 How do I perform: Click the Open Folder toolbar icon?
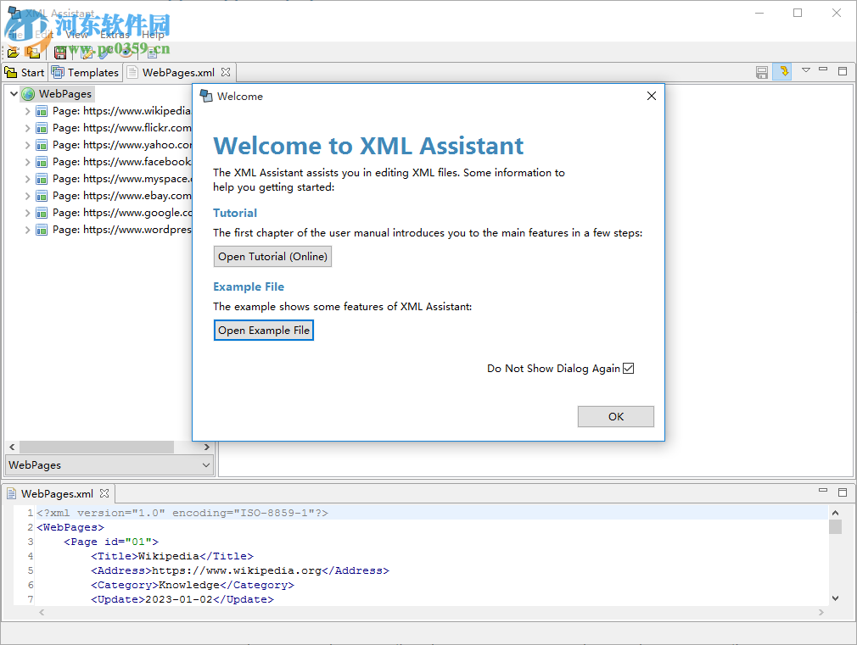(32, 52)
